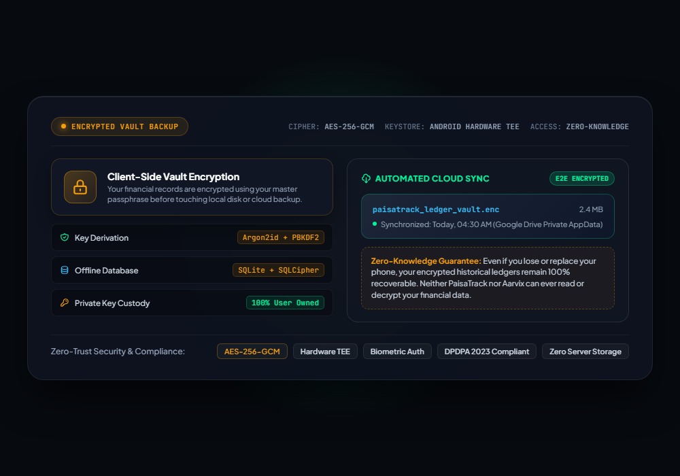This screenshot has height=476, width=680.
Task: Select the Zero Server Storage chip
Action: pos(585,351)
